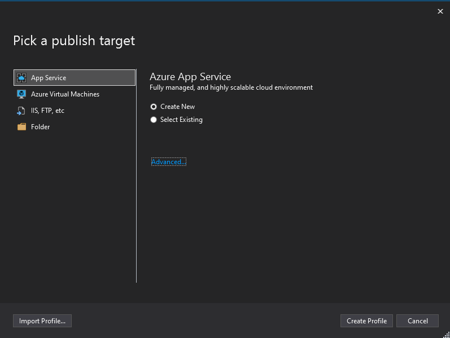Click the Create Profile button
Image resolution: width=450 pixels, height=338 pixels.
tap(366, 321)
